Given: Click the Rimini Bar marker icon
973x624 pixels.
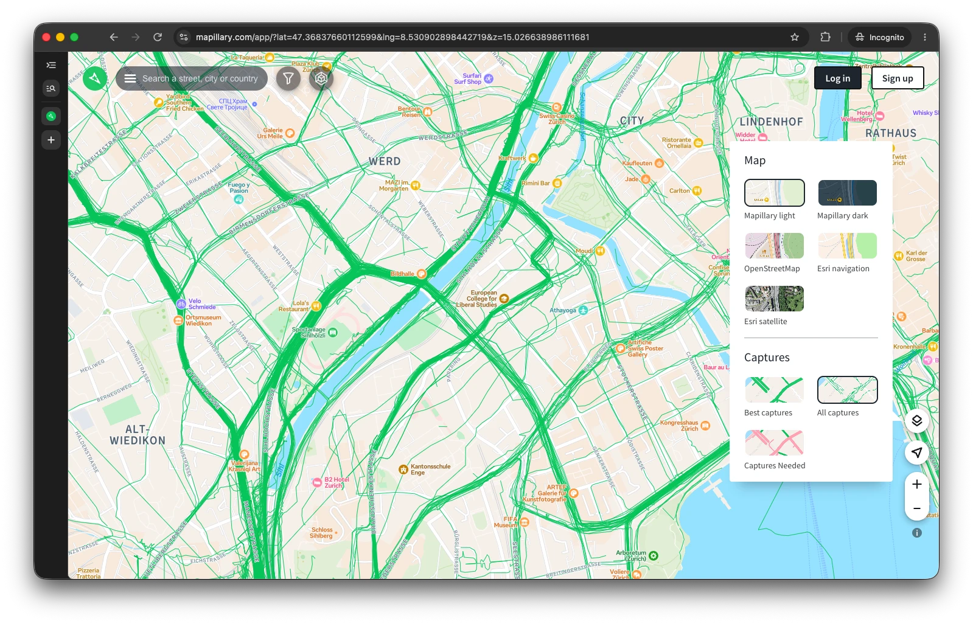Looking at the screenshot, I should (x=557, y=183).
